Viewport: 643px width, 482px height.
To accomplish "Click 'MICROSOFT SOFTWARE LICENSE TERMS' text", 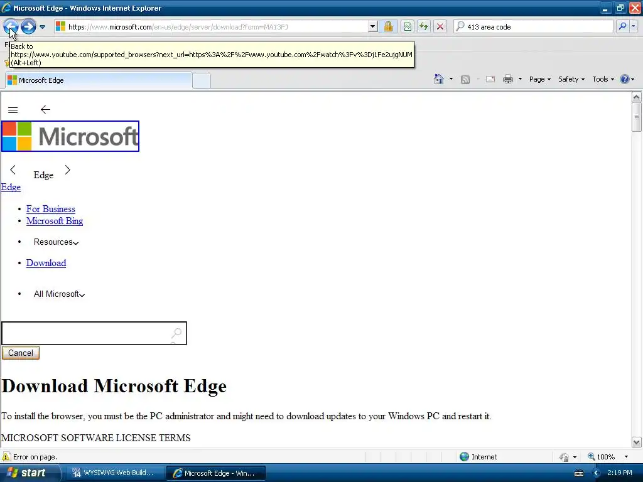I will point(96,438).
